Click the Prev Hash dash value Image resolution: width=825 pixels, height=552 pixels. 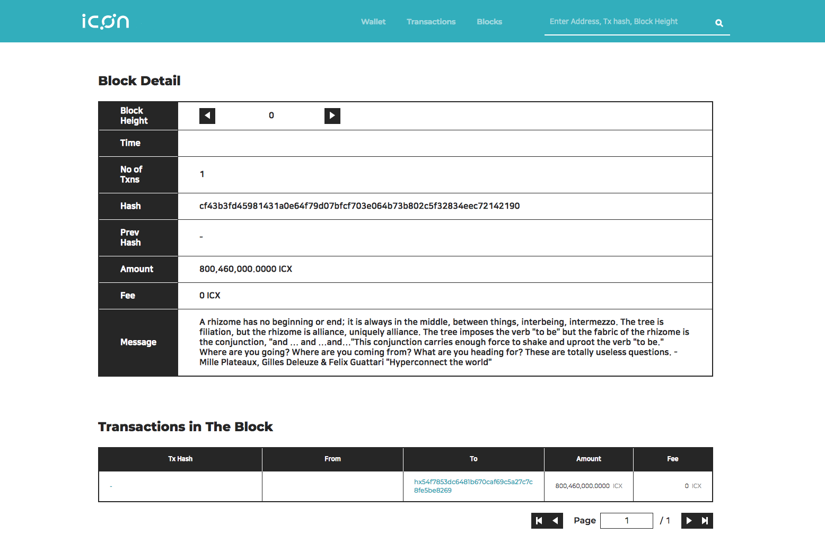click(201, 237)
